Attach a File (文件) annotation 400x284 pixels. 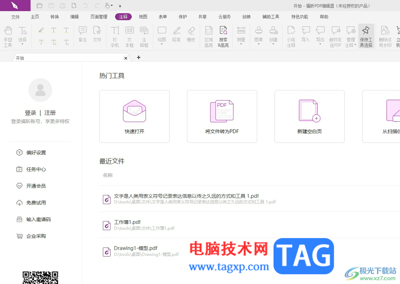pos(97,34)
